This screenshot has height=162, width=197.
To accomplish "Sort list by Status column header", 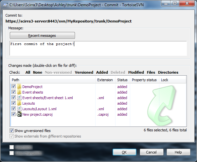I will click(123, 80).
